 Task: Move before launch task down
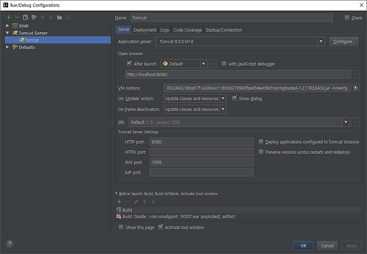153,202
